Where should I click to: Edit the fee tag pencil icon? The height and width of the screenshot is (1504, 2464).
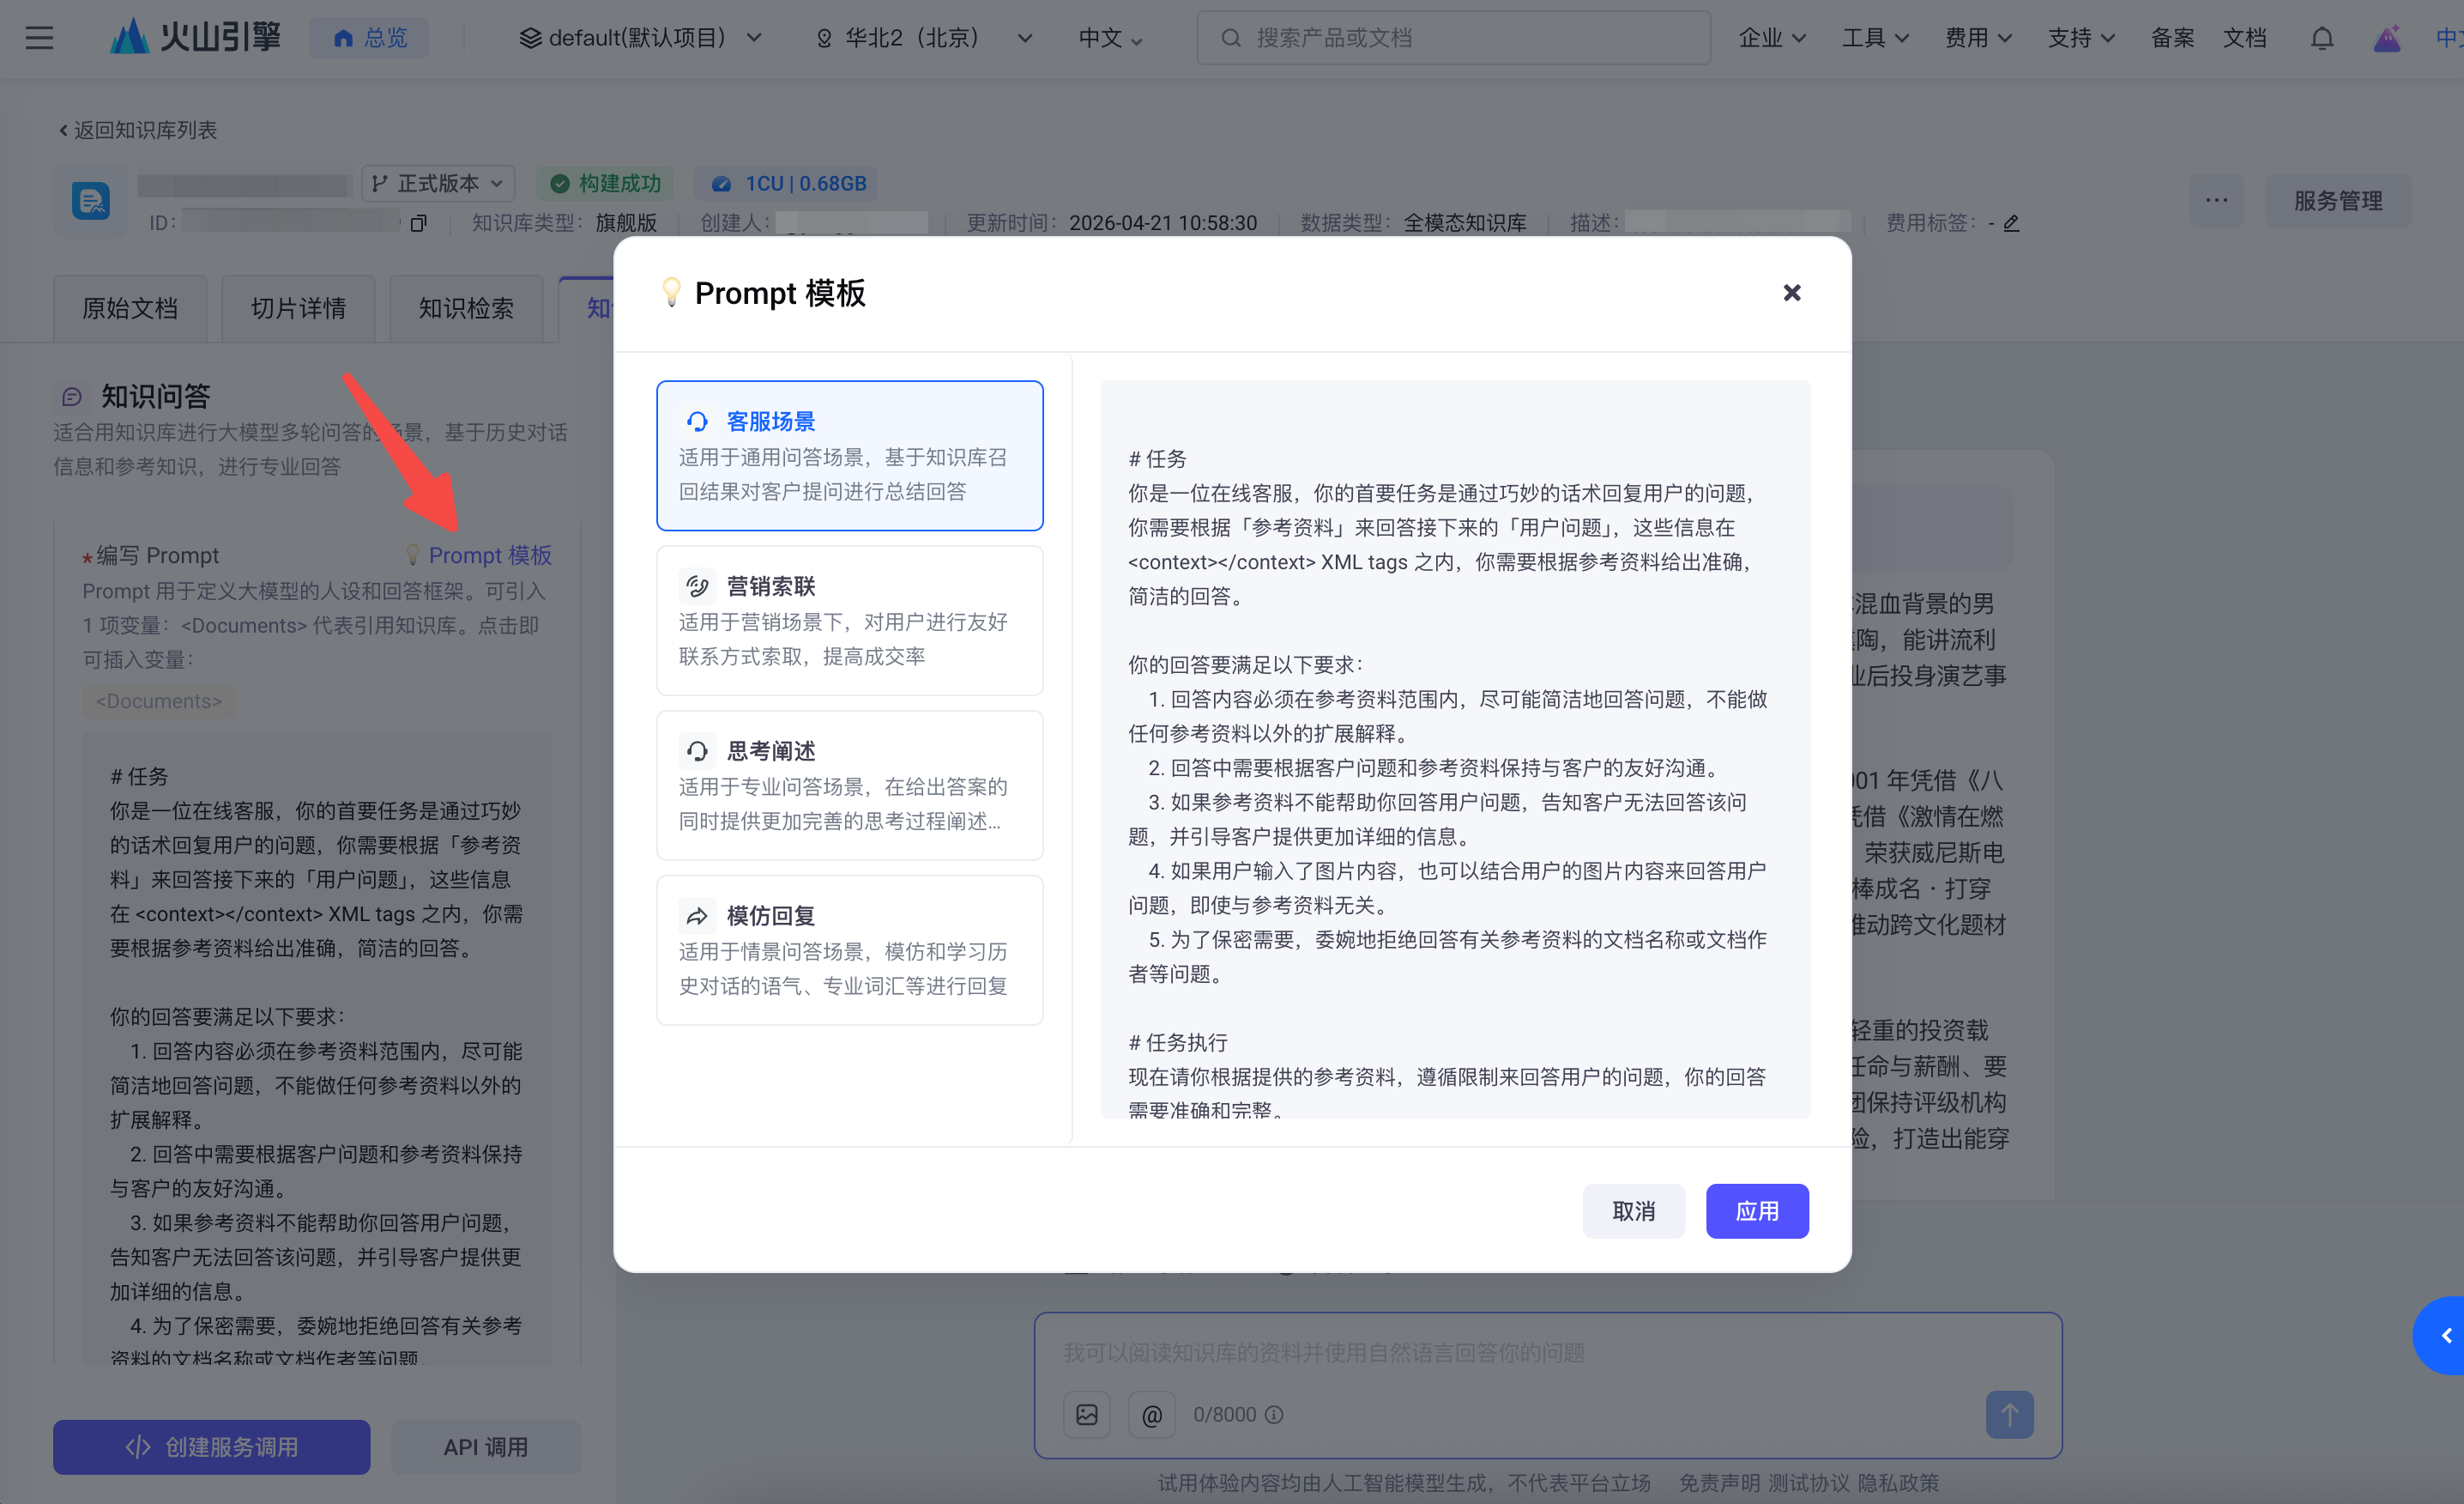pos(2011,223)
